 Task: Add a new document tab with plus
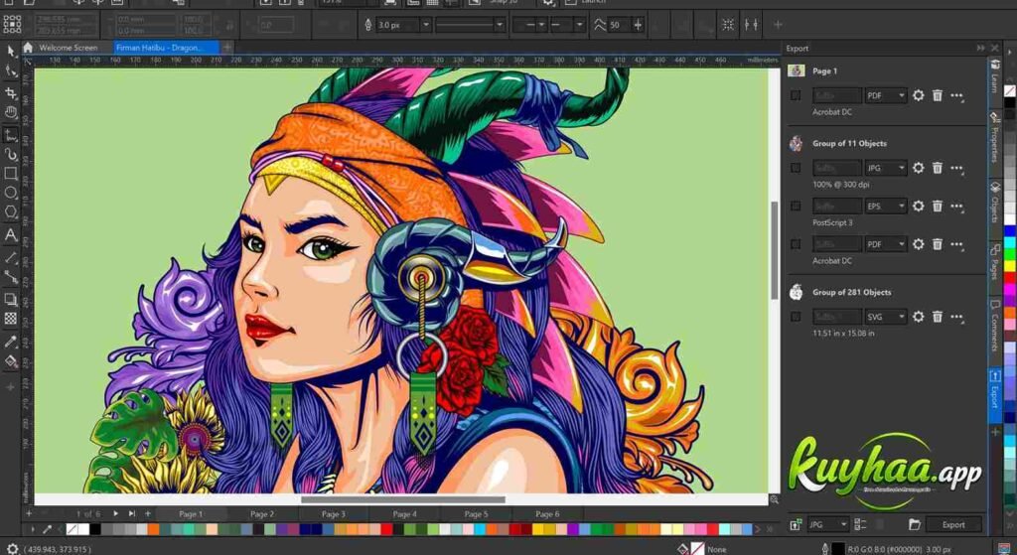[x=227, y=48]
